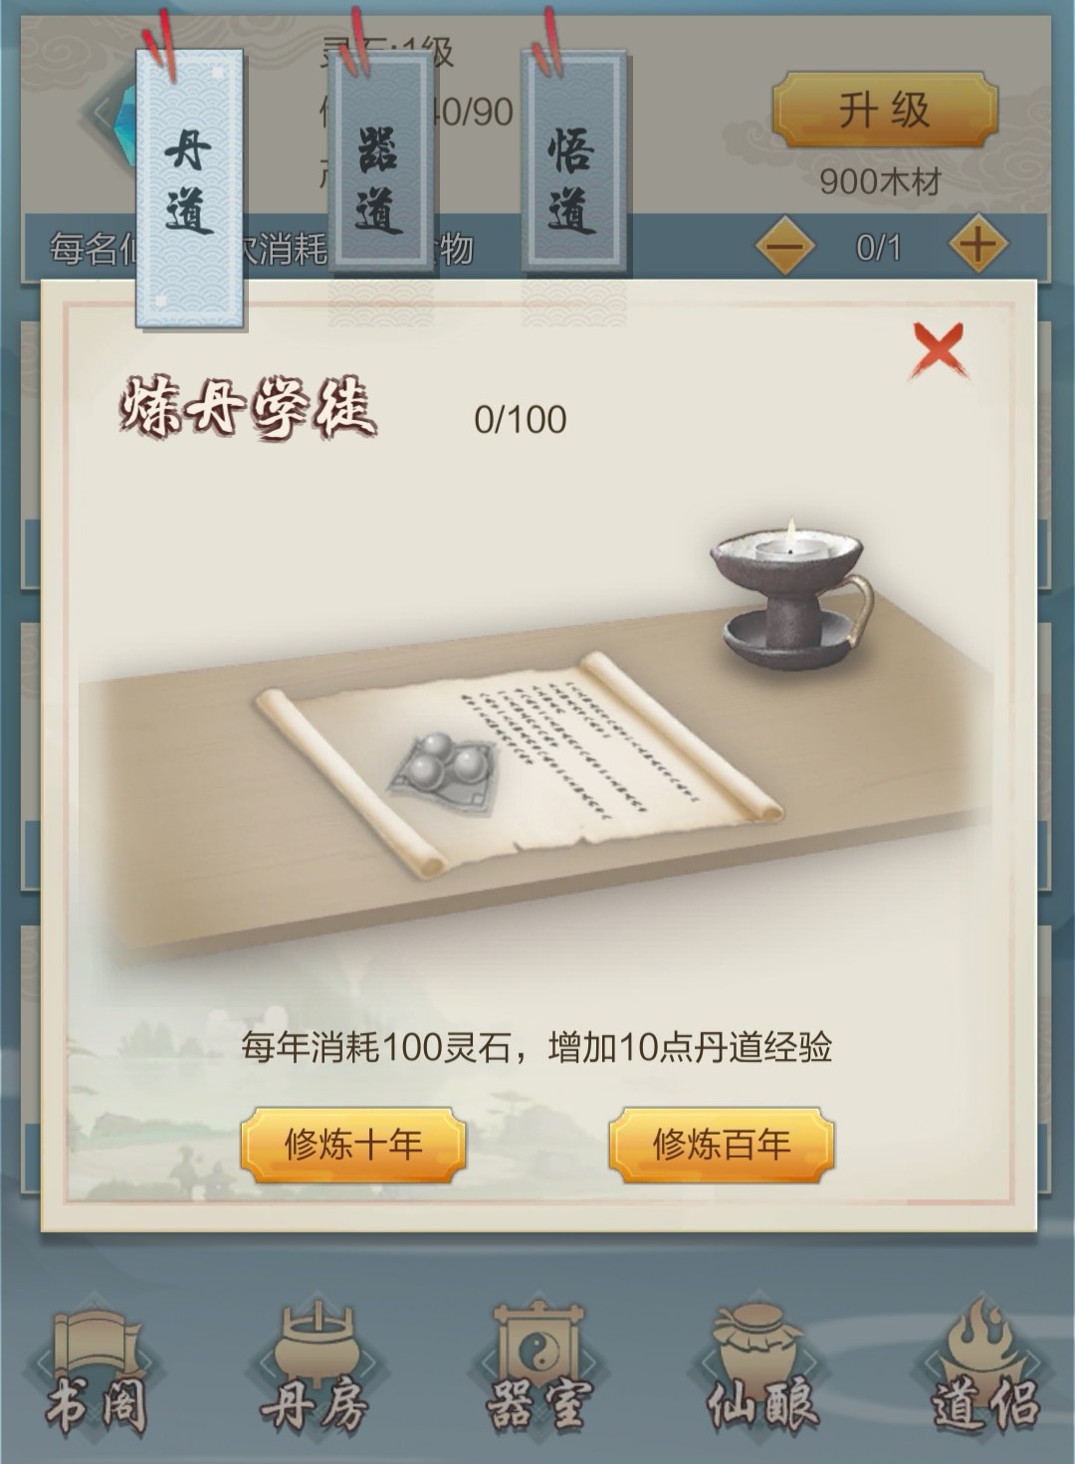Click the 0/100 experience progress text
The image size is (1075, 1464).
pyautogui.click(x=520, y=419)
